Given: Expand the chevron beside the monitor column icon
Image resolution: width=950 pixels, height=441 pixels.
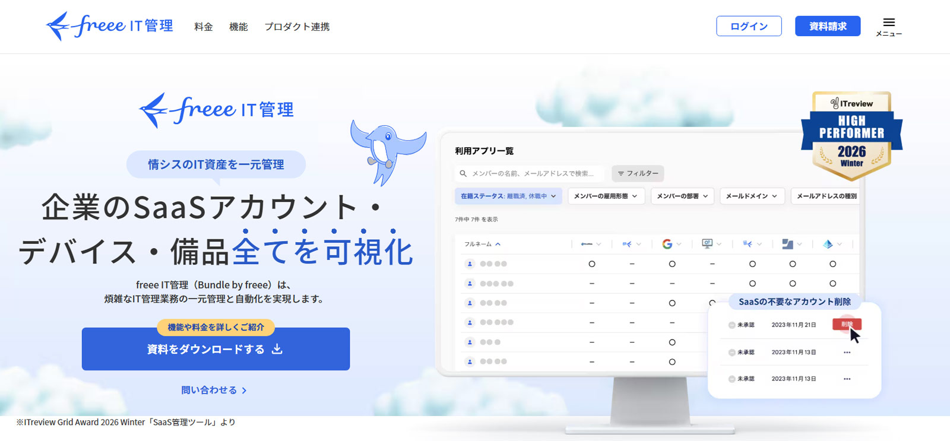Looking at the screenshot, I should (719, 244).
